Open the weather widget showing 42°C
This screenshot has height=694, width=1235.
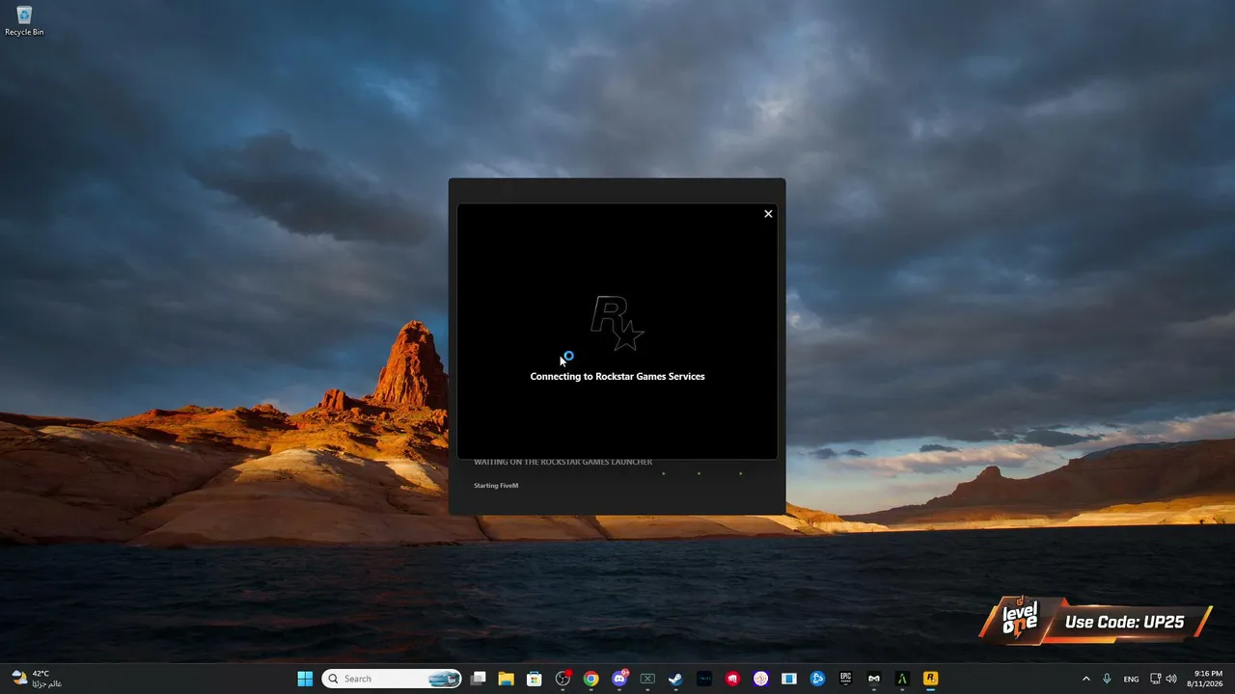(x=37, y=679)
